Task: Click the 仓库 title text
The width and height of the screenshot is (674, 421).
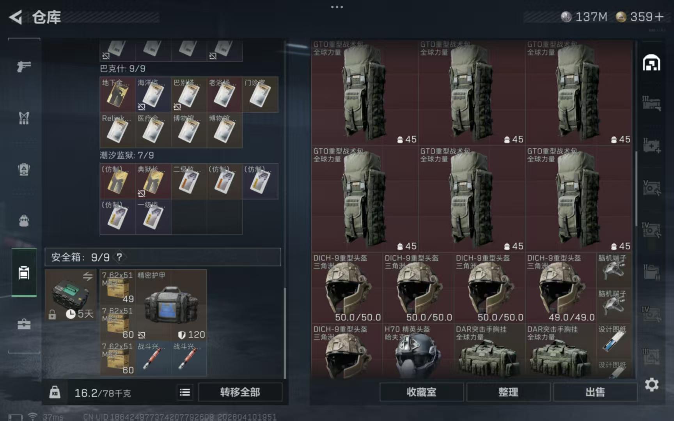Action: tap(46, 17)
